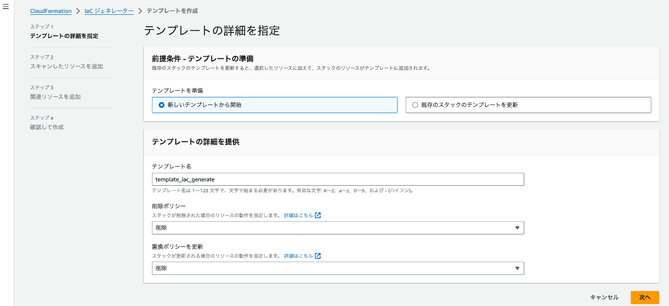Open the 置換ポリシーを更新 dropdown
This screenshot has width=669, height=306.
coord(337,268)
